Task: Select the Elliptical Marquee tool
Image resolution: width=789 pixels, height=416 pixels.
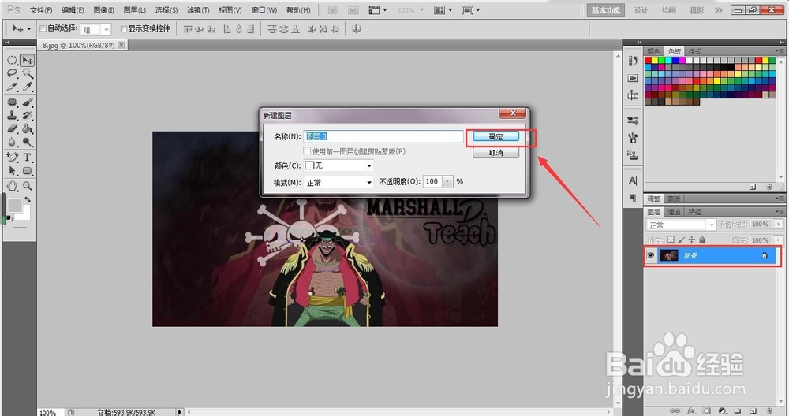Action: [12, 61]
